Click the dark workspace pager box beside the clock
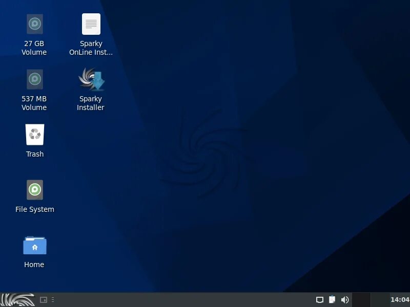Viewport: 410px width, 307px height. (x=361, y=300)
